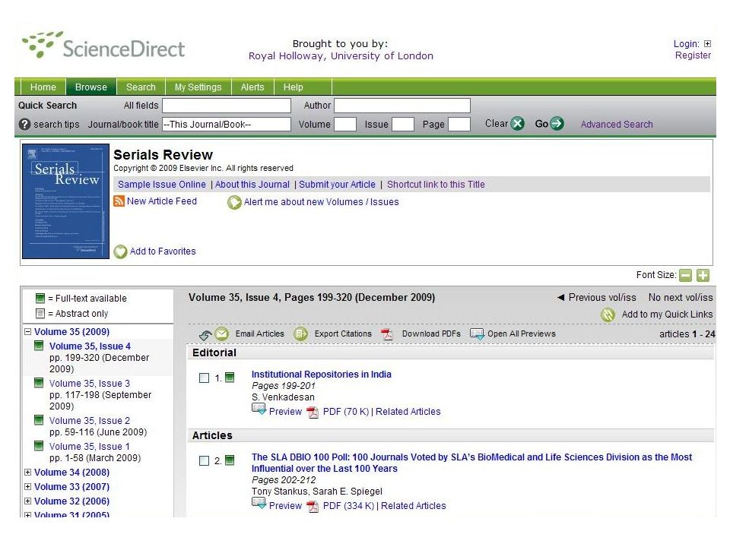Open Volume 35, Issue 2 link
Viewport: 730px width, 547px height.
point(90,420)
